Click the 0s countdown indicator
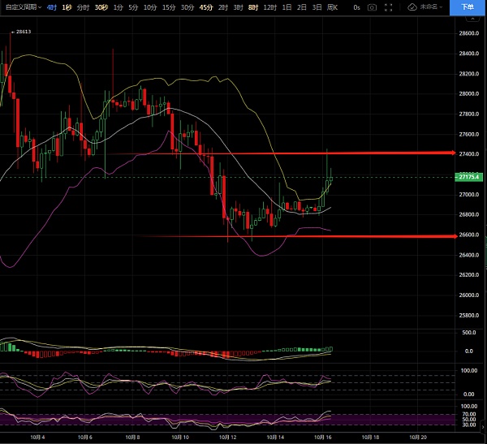The width and height of the screenshot is (487, 444). click(x=356, y=6)
